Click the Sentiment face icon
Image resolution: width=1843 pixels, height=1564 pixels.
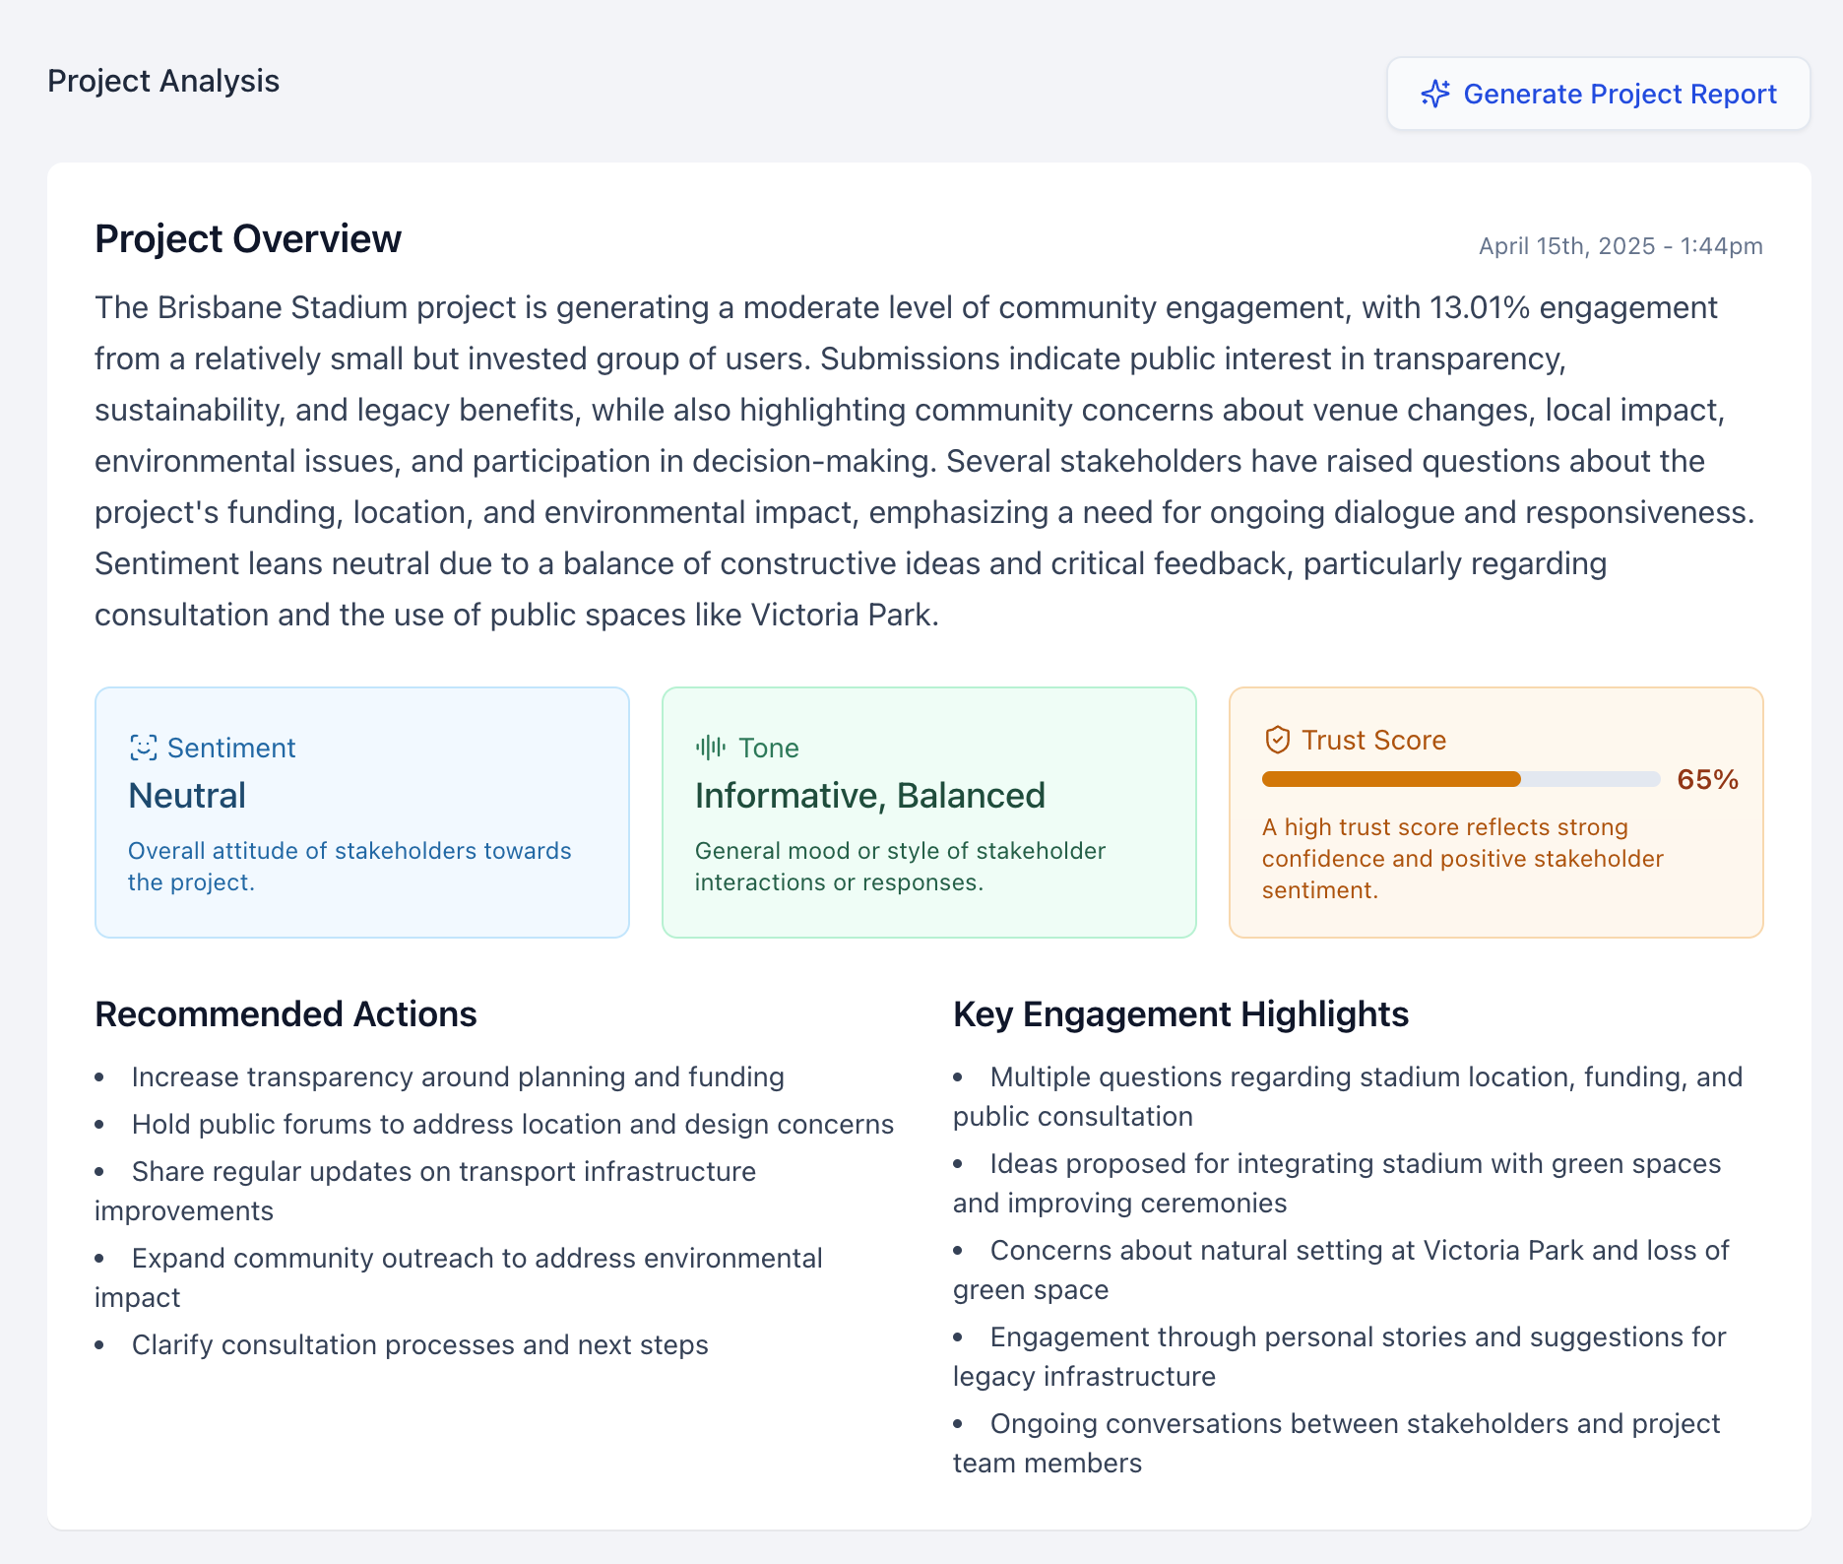click(x=144, y=748)
